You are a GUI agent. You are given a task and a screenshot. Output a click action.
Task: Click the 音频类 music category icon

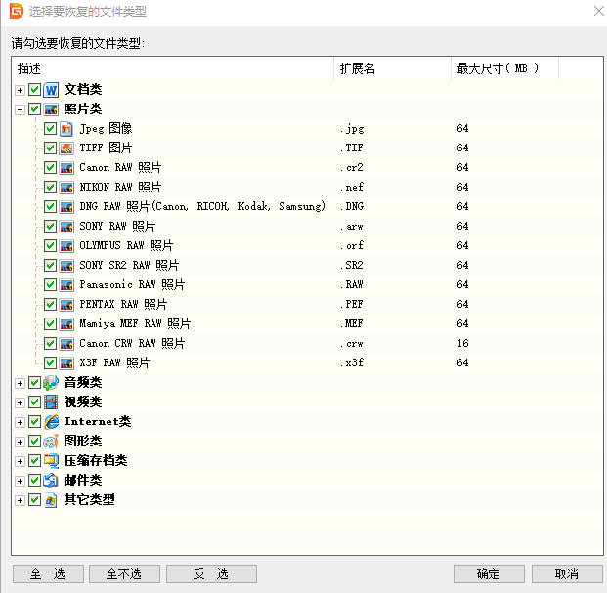point(51,383)
